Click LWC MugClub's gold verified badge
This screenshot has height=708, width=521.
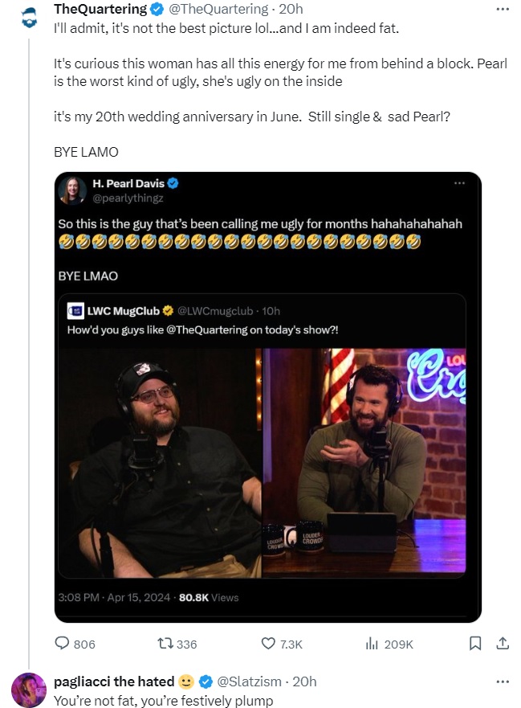(x=169, y=310)
